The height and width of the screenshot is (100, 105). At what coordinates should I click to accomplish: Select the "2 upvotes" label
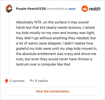click(17, 81)
